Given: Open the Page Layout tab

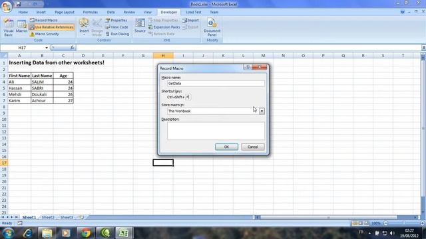Looking at the screenshot, I should [x=65, y=12].
